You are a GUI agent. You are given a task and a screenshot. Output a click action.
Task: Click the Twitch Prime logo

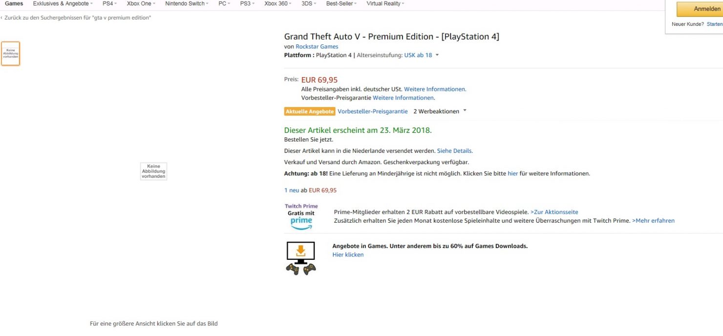pyautogui.click(x=301, y=217)
